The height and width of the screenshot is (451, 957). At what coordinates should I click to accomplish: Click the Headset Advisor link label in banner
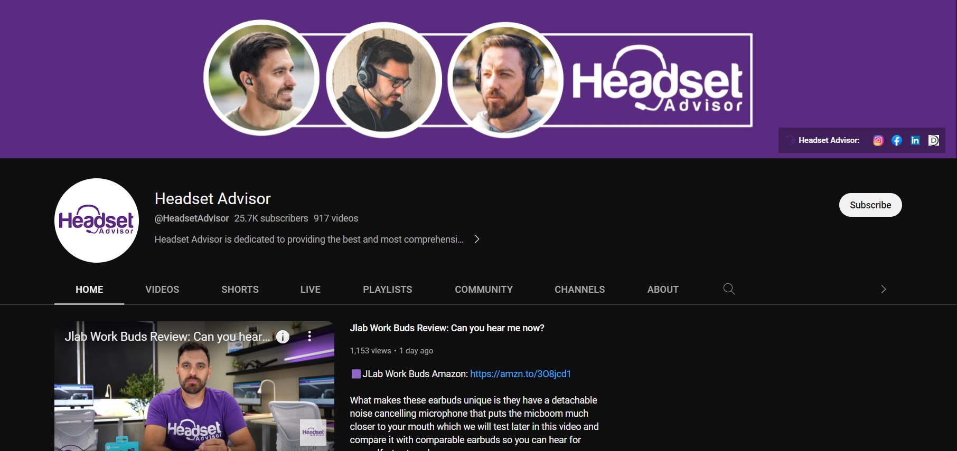pos(828,140)
